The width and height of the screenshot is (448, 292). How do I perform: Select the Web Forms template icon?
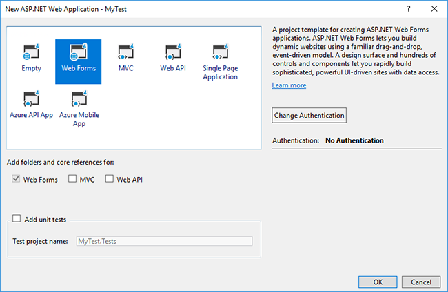pyautogui.click(x=79, y=52)
